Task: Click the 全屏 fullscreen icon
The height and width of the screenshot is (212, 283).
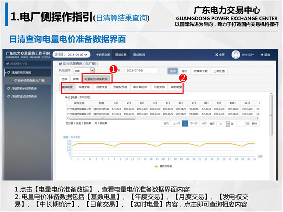Action: (217, 55)
